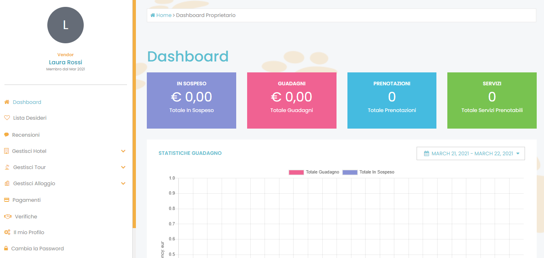Click the round L avatar image

coord(66,25)
